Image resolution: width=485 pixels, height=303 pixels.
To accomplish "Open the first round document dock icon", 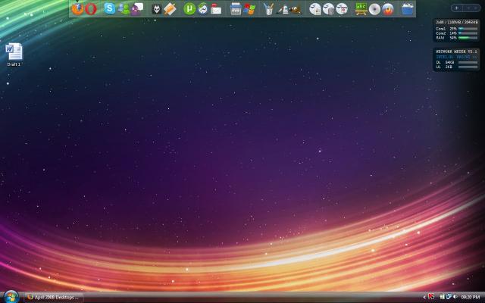I will coord(315,9).
